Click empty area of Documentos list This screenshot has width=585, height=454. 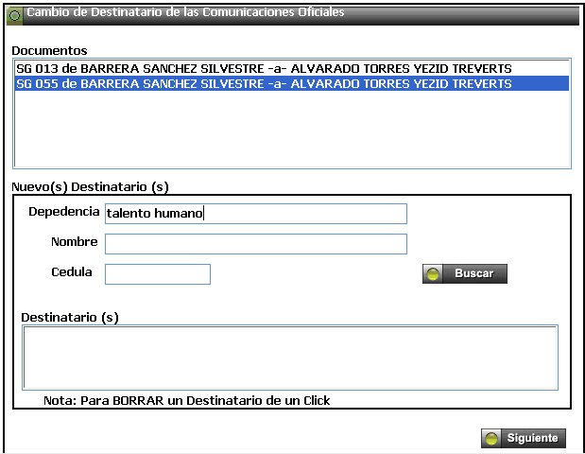coord(292,129)
